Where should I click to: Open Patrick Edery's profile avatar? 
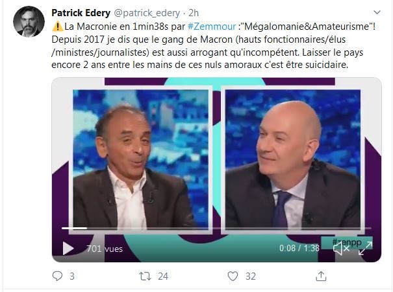[x=29, y=22]
